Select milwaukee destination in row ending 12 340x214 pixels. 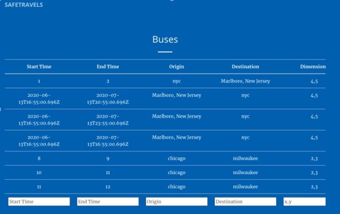(246, 187)
